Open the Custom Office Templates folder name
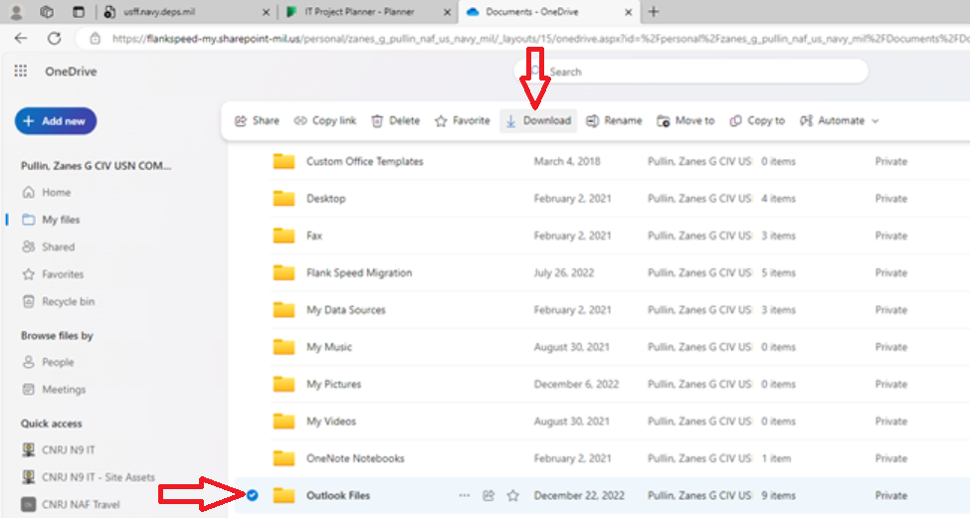970x518 pixels. pos(365,161)
